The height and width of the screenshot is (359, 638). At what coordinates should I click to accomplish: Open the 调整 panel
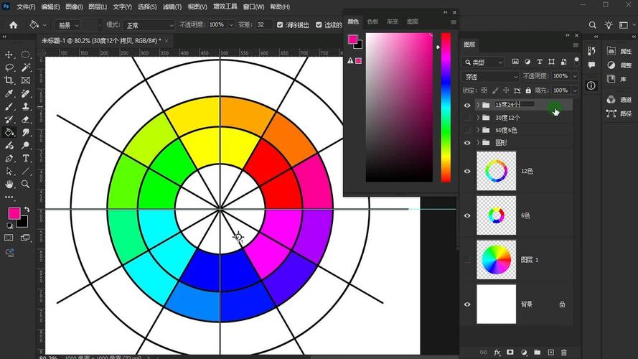pos(619,65)
